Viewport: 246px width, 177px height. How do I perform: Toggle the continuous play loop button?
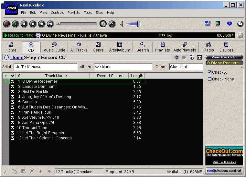[103, 24]
